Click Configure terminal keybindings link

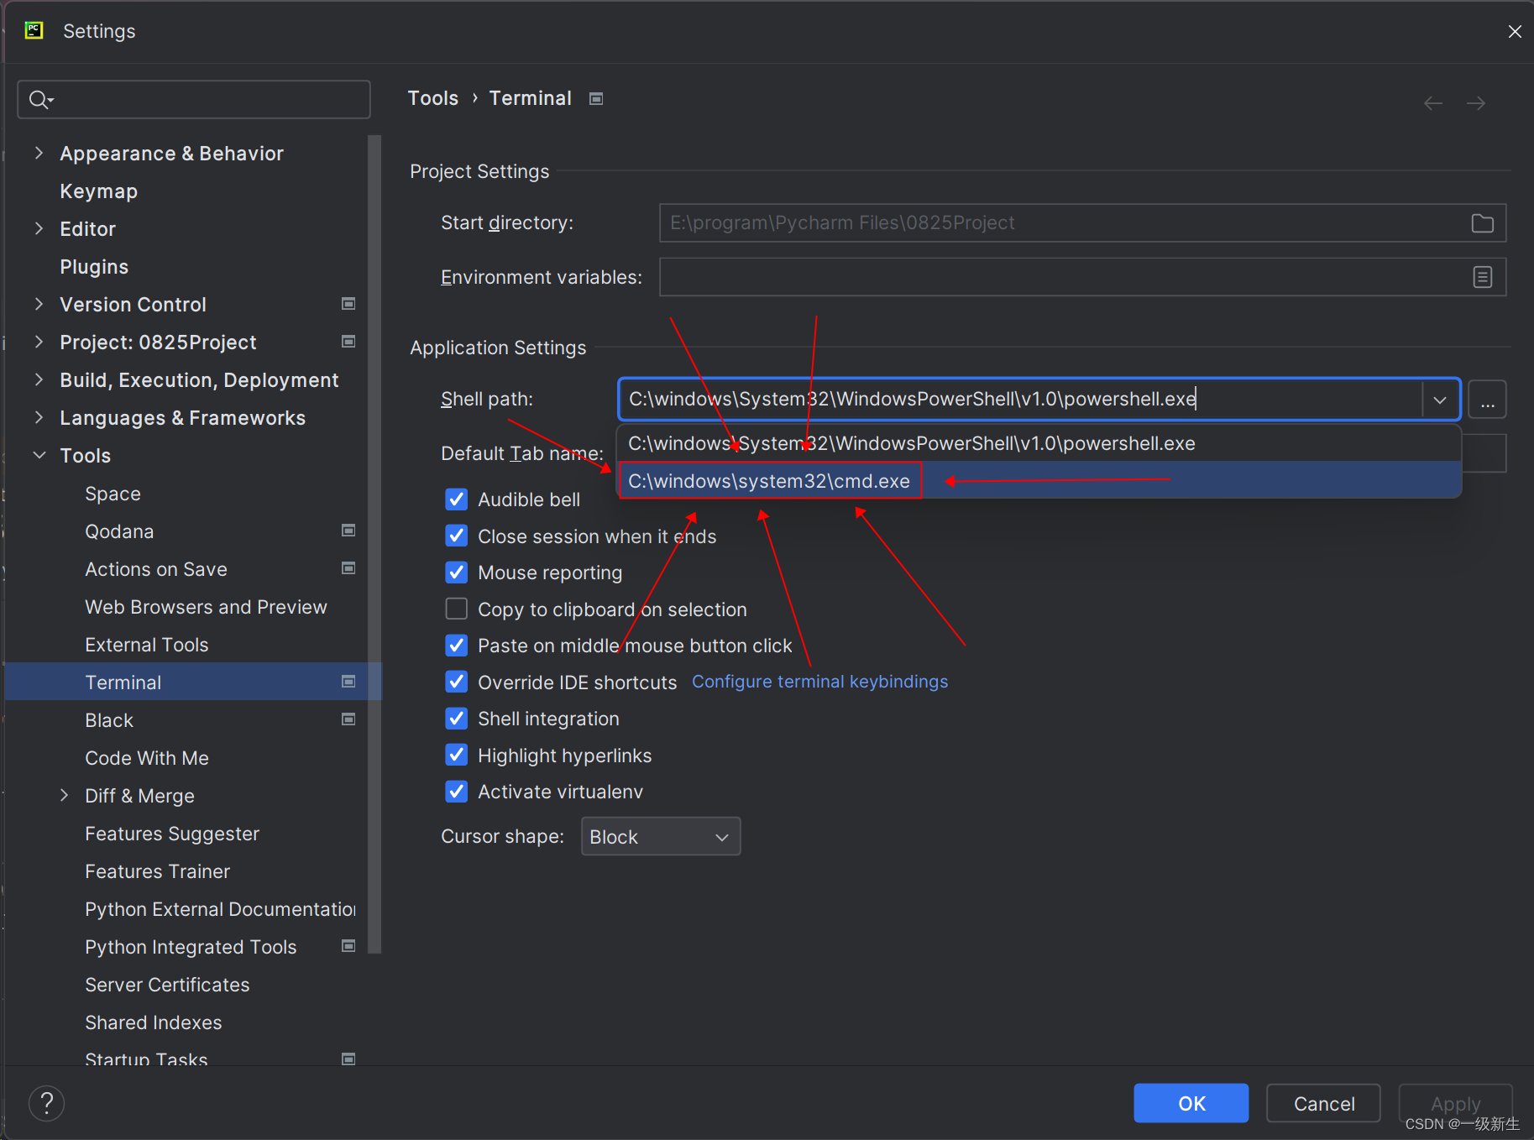click(819, 681)
